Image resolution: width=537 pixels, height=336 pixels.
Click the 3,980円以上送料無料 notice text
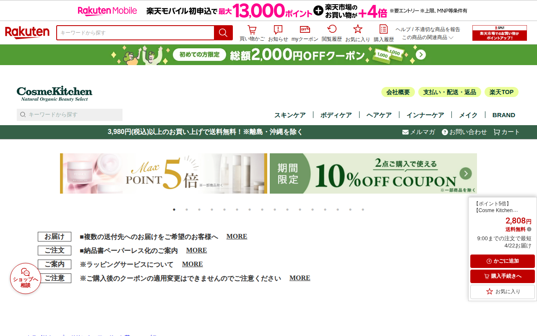point(205,132)
